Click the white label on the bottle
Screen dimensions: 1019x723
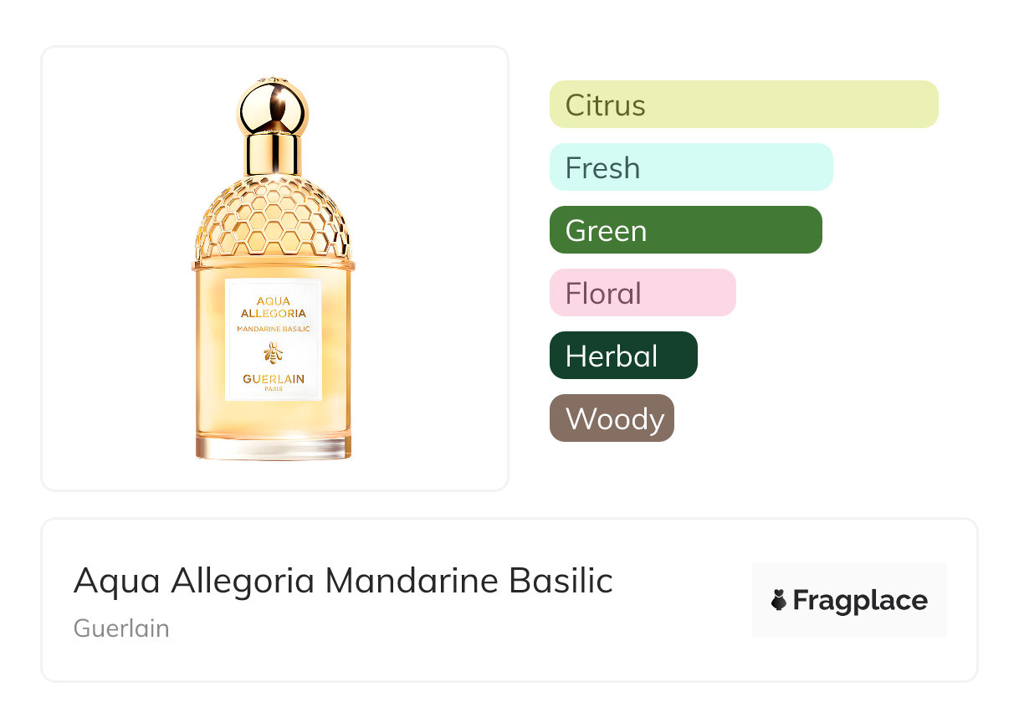coord(274,340)
